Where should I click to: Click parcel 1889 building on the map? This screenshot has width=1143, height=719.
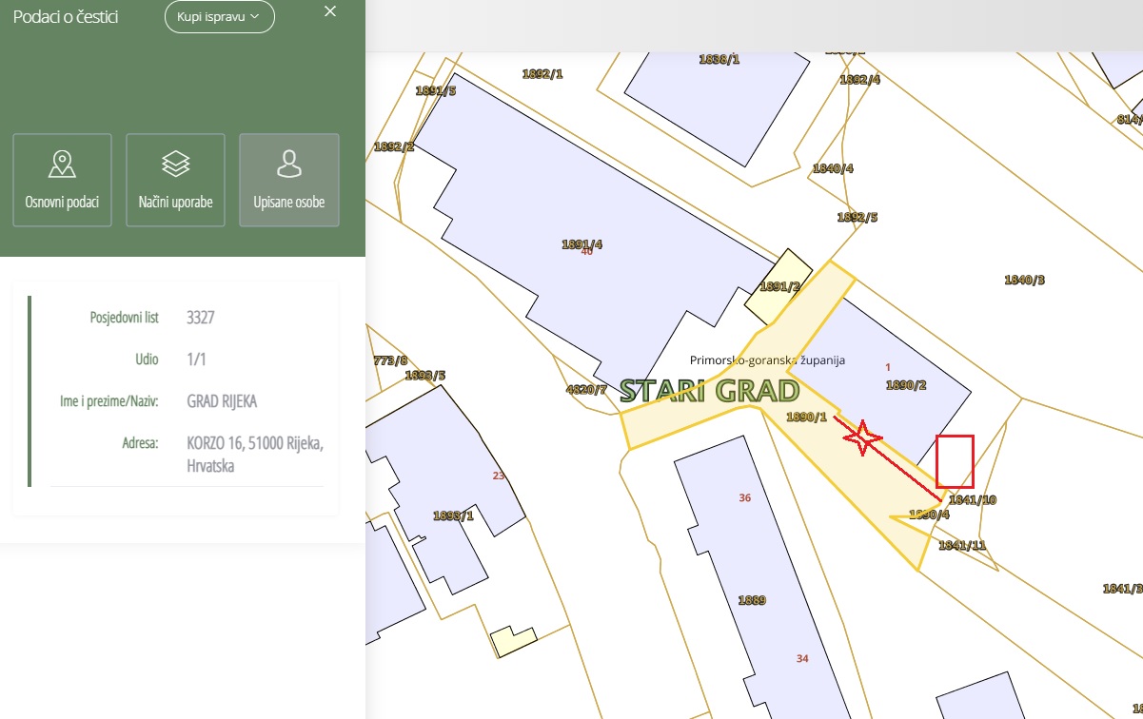pyautogui.click(x=752, y=600)
